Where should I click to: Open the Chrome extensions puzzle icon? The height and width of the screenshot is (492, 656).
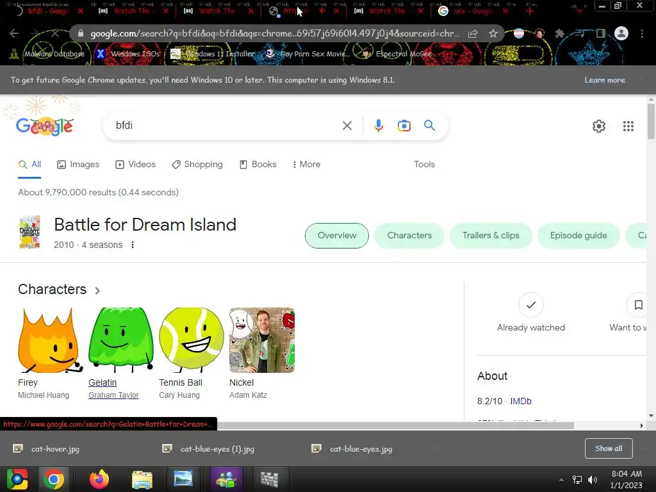point(559,33)
